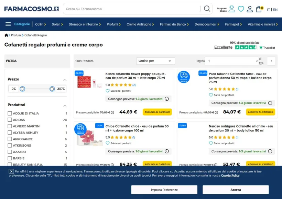Open Ordina per sort dropdown
Screen dimensions: 282x199
pos(155,61)
